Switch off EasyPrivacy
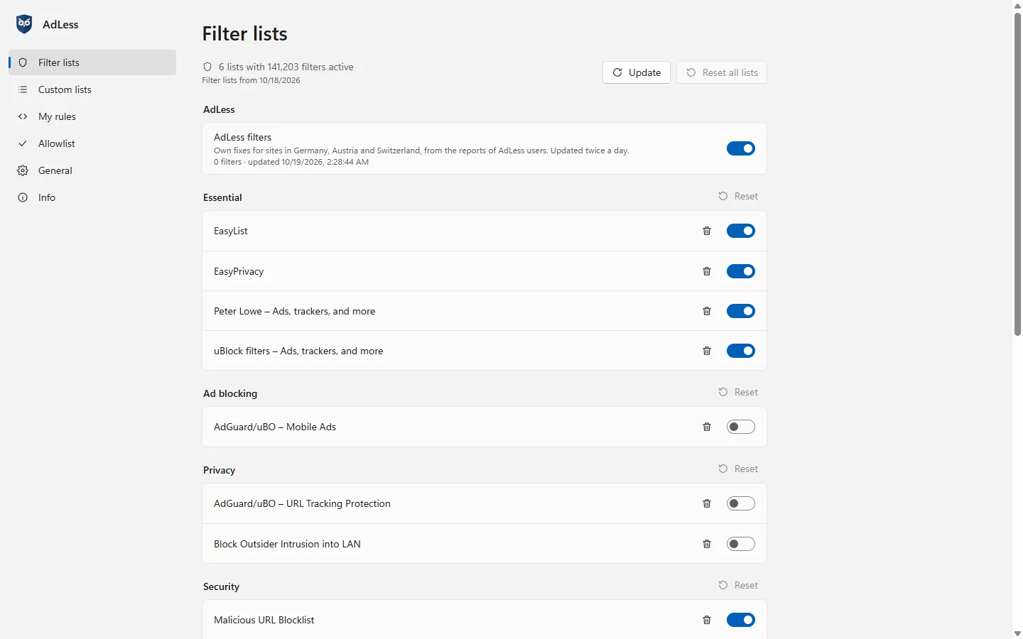Viewport: 1023px width, 639px height. [x=740, y=271]
